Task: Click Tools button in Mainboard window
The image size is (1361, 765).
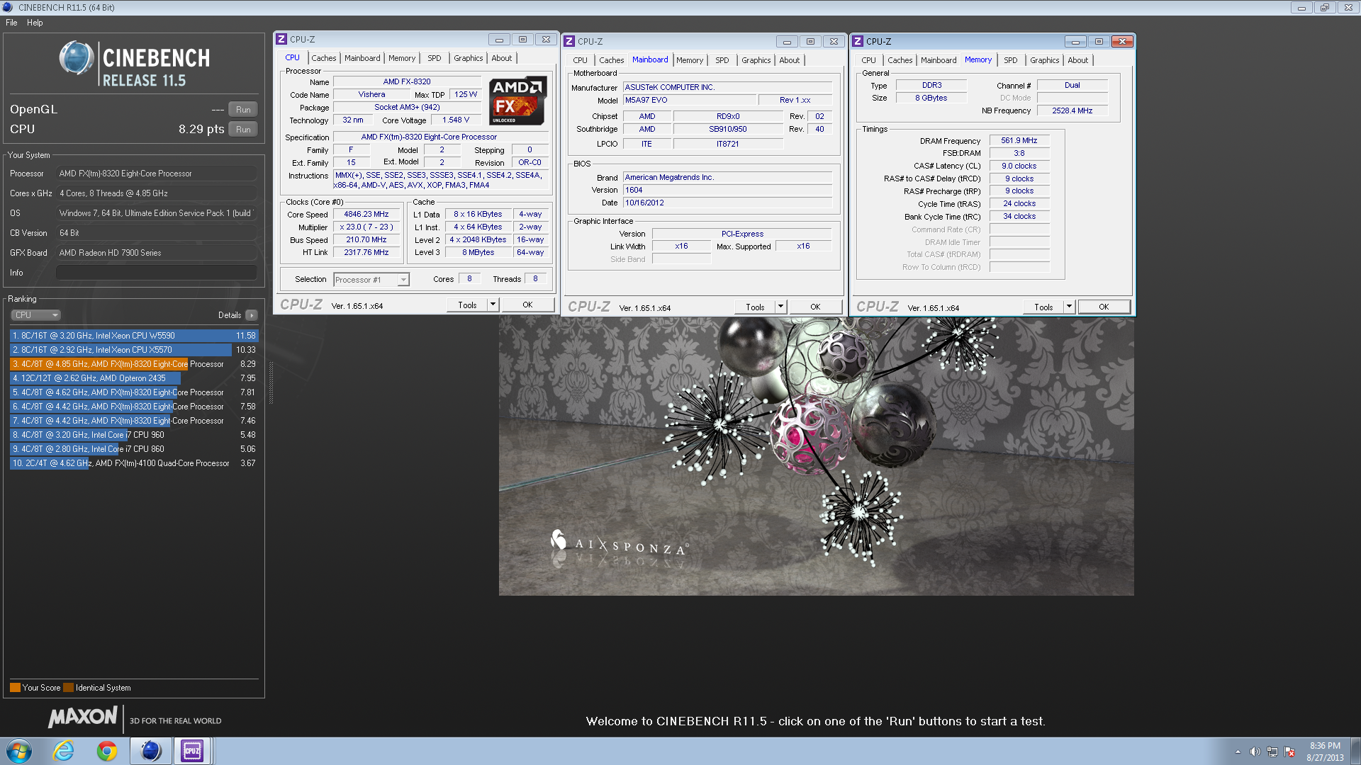Action: (755, 307)
